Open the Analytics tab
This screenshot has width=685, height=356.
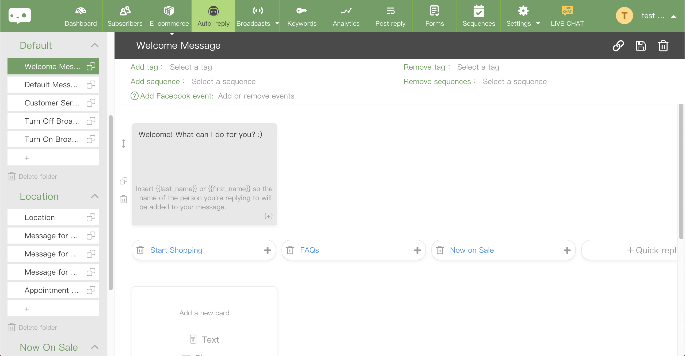346,16
